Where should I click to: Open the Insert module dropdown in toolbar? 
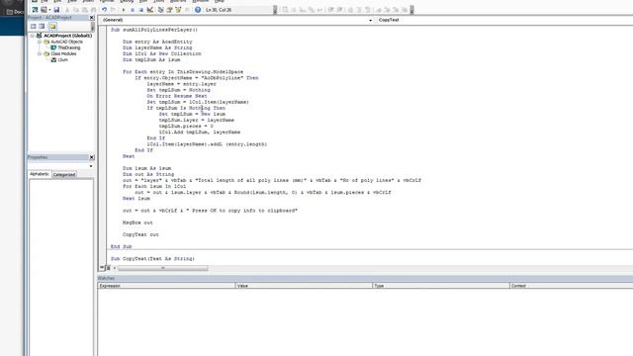49,10
